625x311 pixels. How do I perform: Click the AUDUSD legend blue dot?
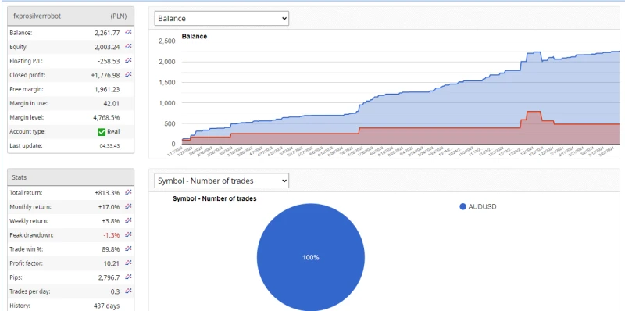coord(462,206)
